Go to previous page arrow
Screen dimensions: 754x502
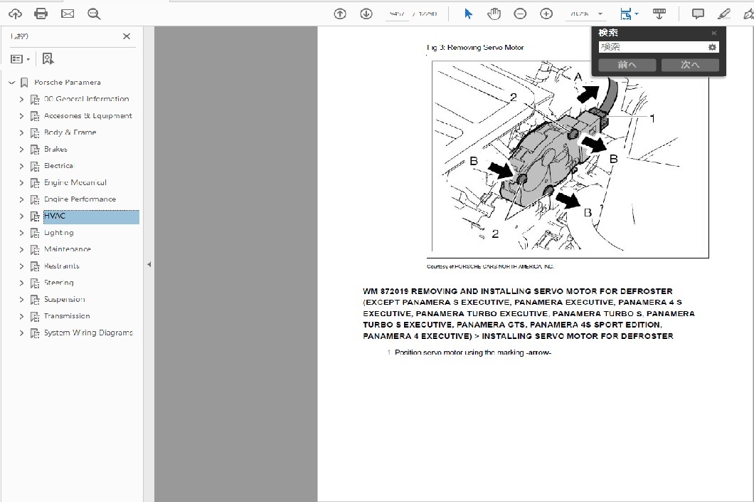point(340,14)
